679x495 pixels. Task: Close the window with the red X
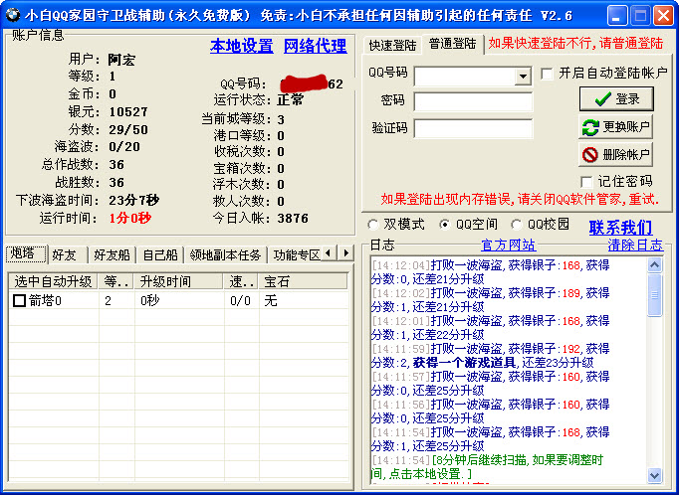point(663,16)
